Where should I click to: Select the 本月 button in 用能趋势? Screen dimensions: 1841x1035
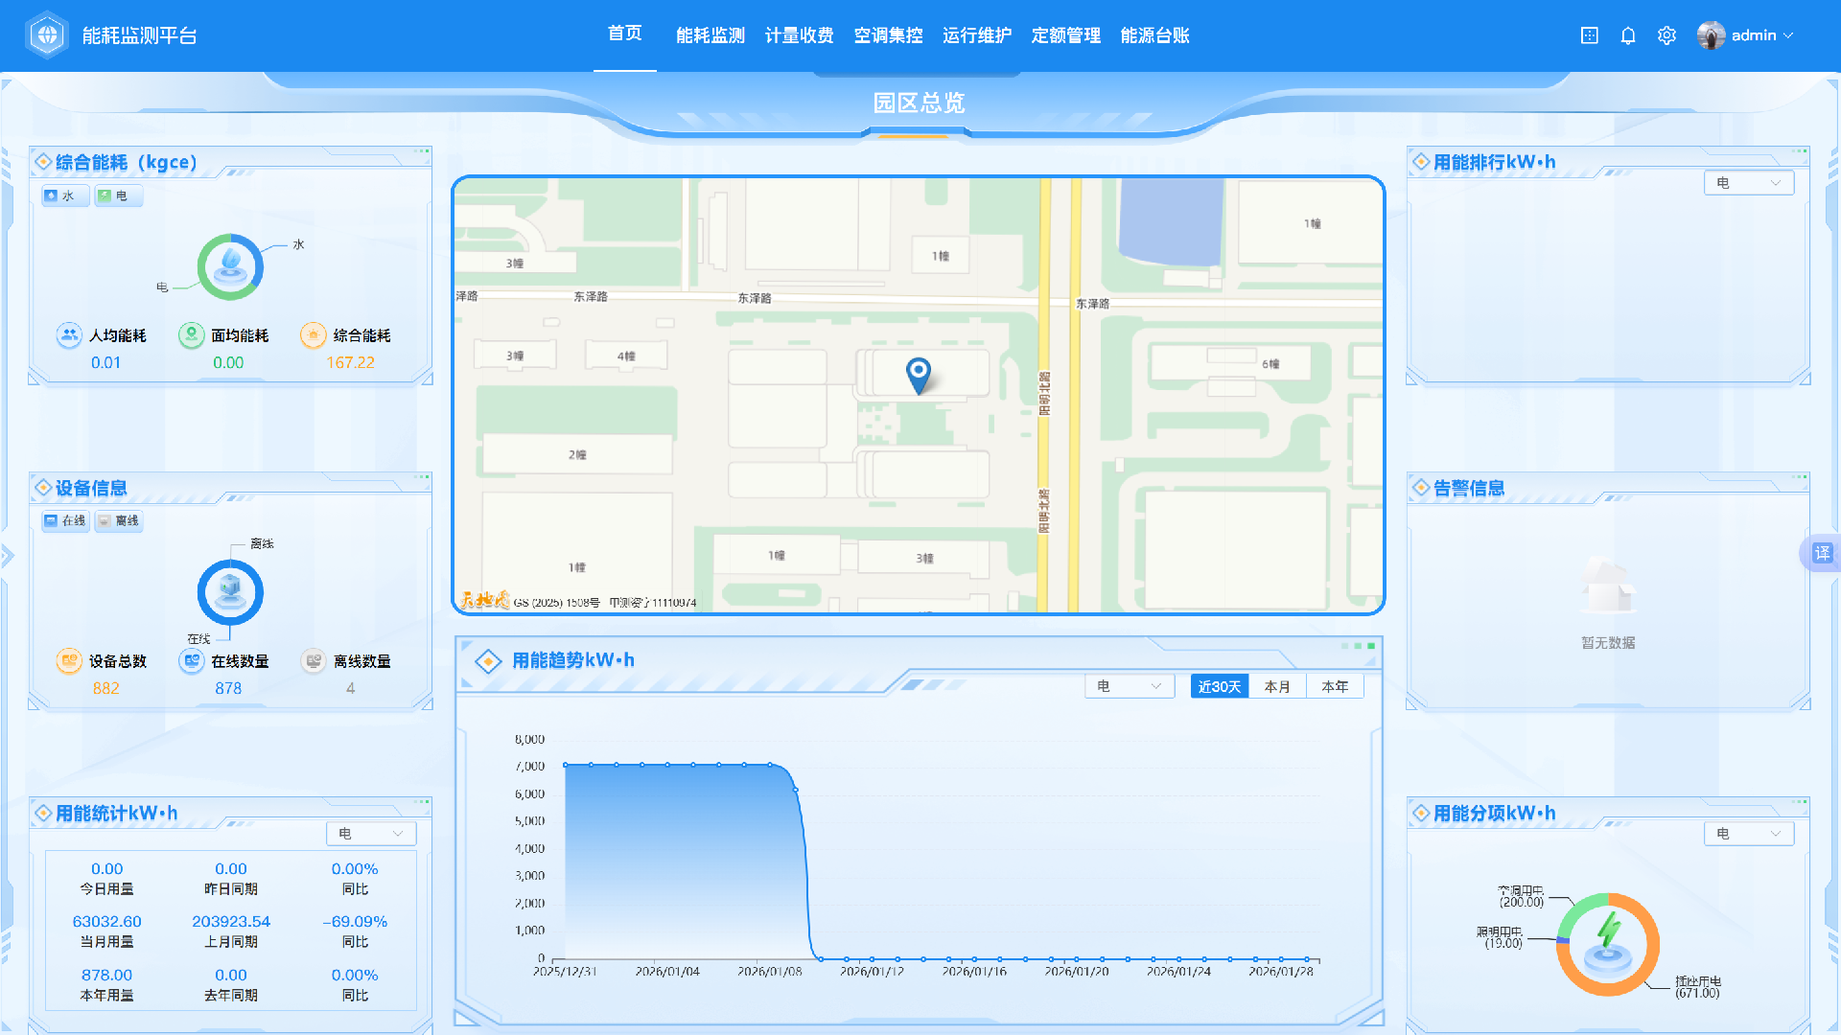(1277, 686)
